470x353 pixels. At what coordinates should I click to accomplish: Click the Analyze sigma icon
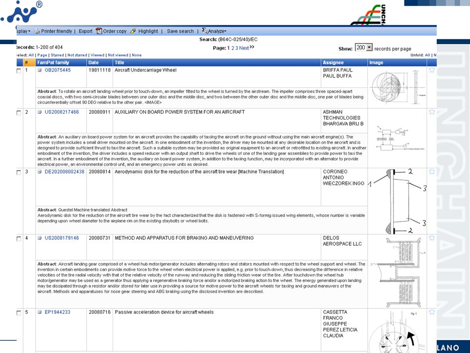coord(205,30)
